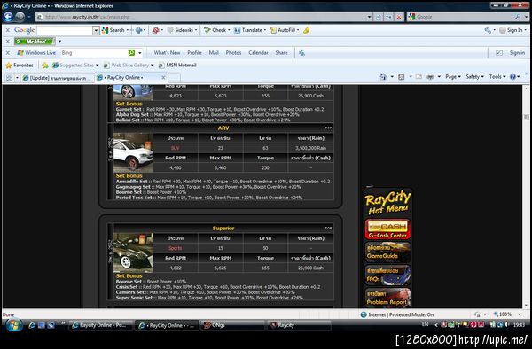
Task: Click the McAfee SiteAdvisor button
Action: [34, 42]
